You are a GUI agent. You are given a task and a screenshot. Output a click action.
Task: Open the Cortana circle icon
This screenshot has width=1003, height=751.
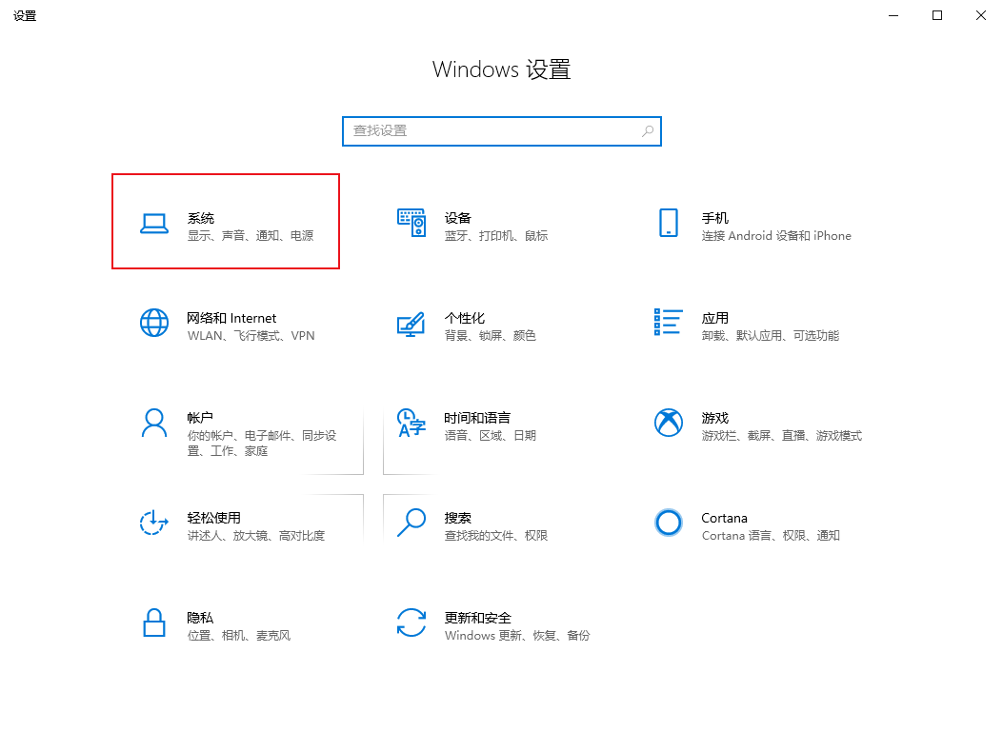(x=669, y=523)
